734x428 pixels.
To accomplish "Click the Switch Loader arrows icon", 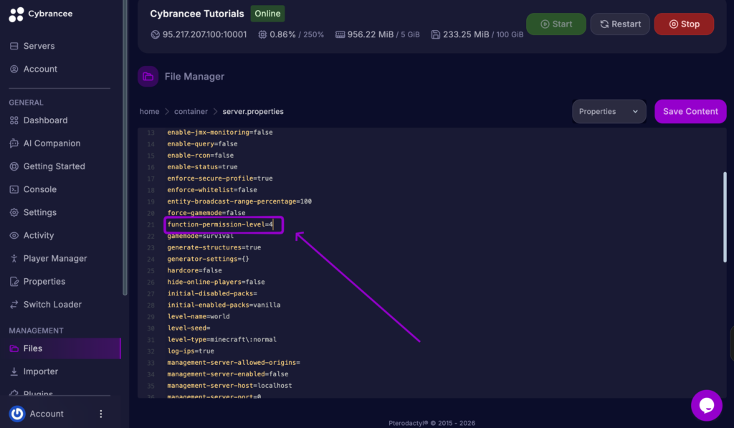I will click(x=14, y=304).
